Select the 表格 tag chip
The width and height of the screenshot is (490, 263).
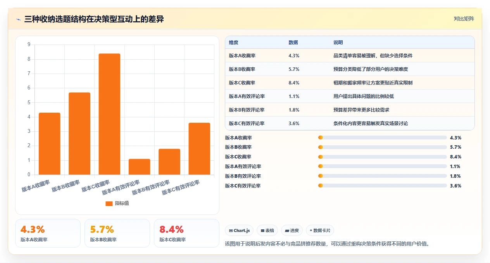tap(267, 230)
